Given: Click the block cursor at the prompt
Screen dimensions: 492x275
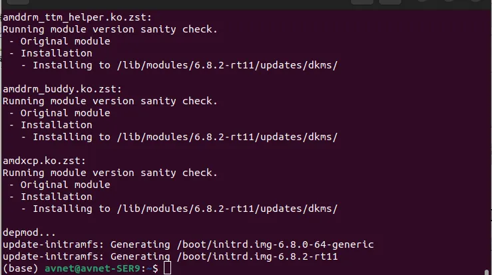Looking at the screenshot, I should 167,268.
